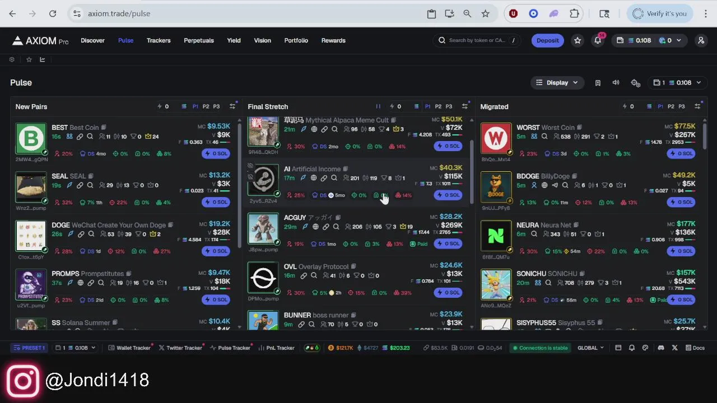Viewport: 717px width, 403px height.
Task: Open the notifications bell in the header
Action: tap(598, 40)
